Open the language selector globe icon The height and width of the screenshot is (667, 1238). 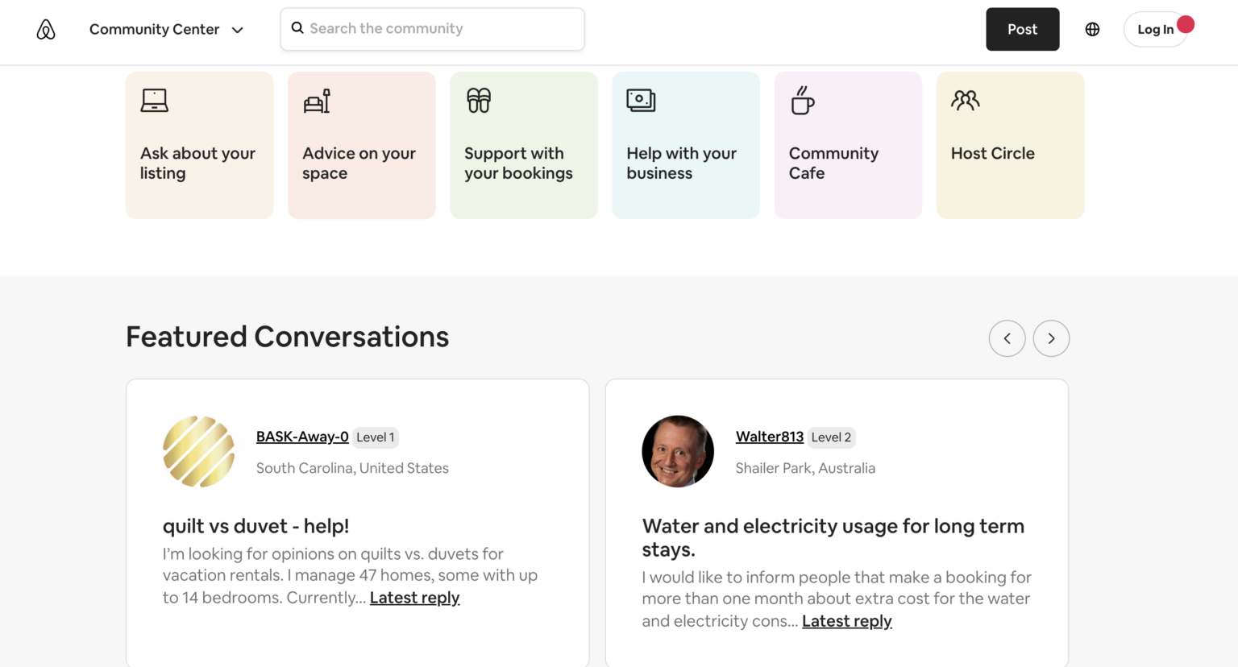(1092, 29)
